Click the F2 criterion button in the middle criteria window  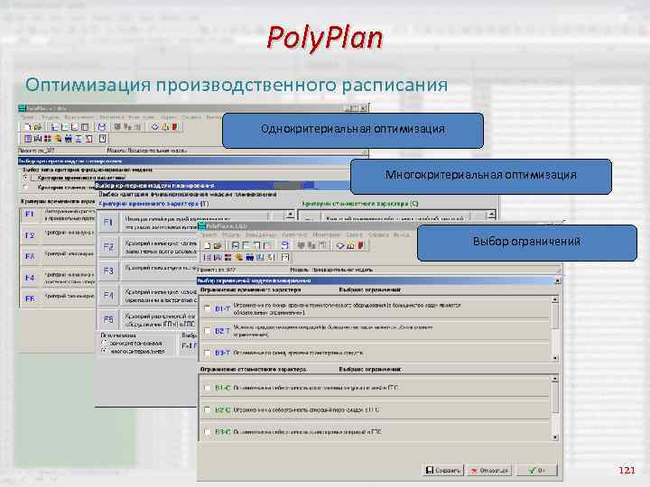107,247
